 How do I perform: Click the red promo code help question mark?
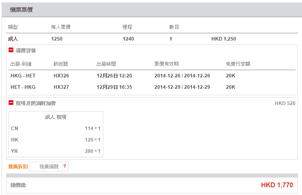coord(64,166)
